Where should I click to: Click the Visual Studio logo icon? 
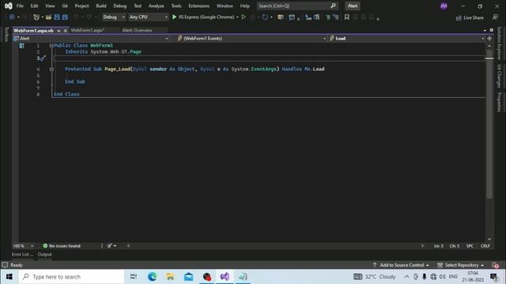(x=9, y=6)
